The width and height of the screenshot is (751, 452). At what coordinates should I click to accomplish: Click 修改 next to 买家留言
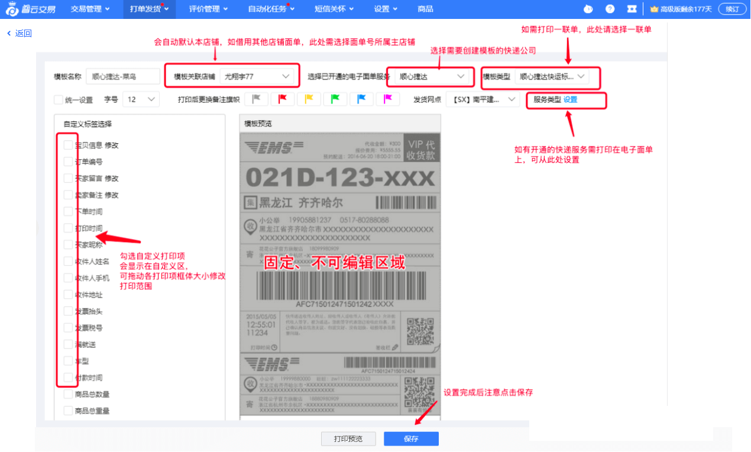pyautogui.click(x=112, y=178)
